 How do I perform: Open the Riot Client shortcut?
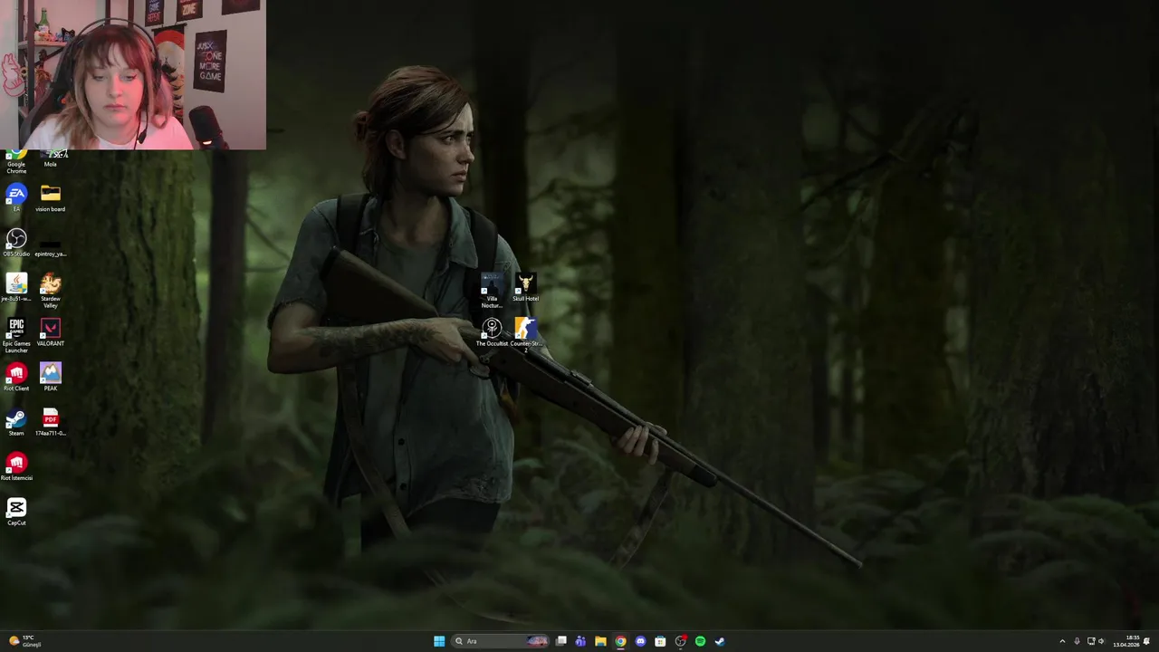[x=16, y=377]
